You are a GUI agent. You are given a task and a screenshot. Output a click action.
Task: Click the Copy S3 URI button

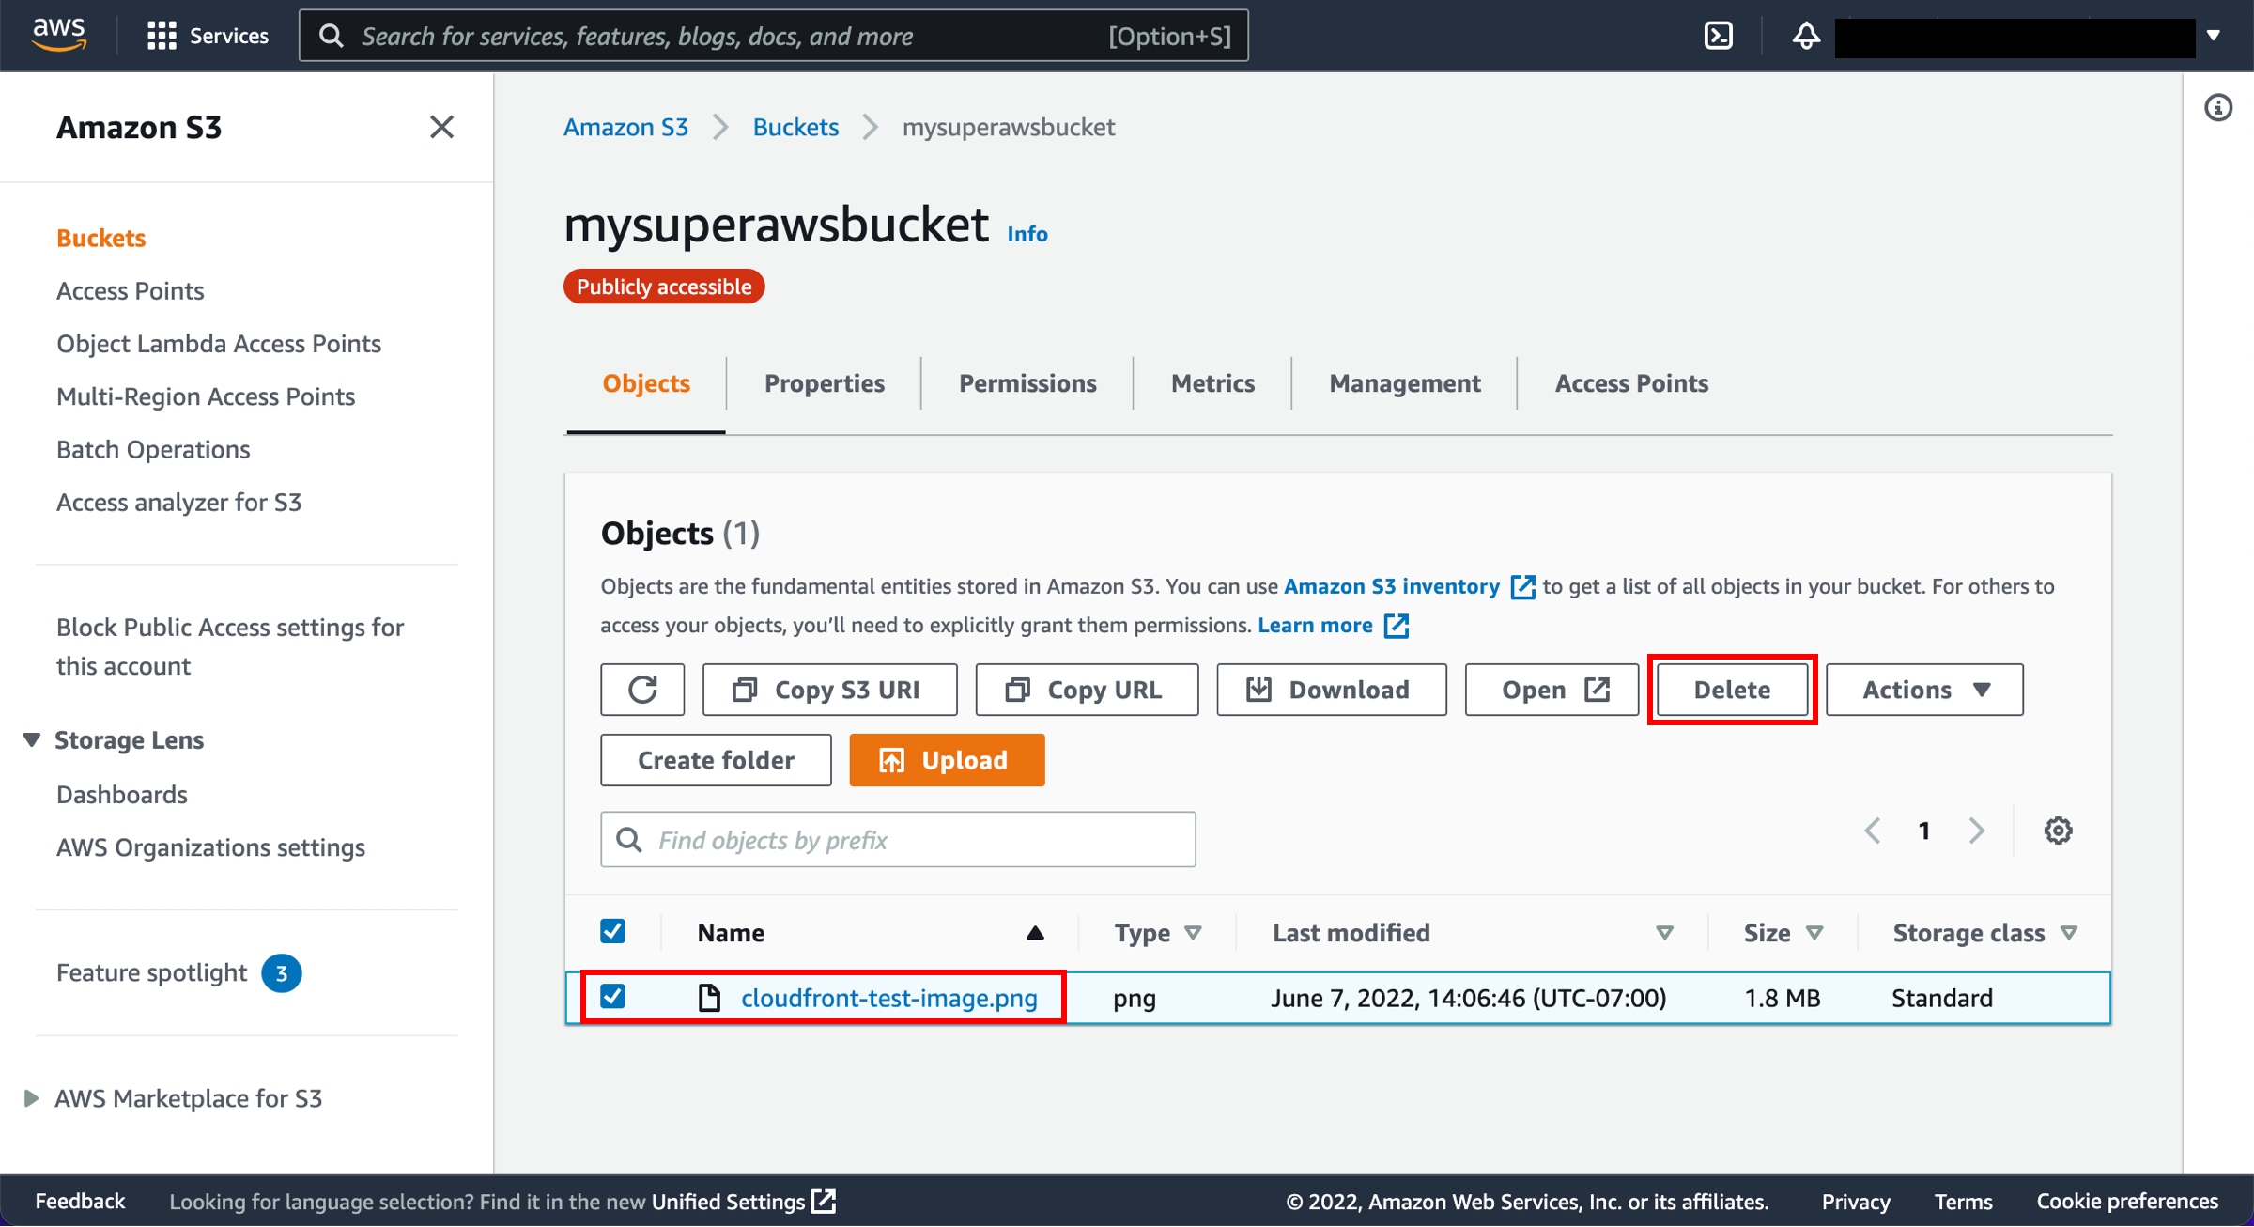(x=830, y=690)
